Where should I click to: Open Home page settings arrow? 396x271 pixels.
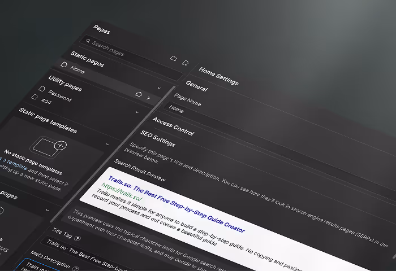coord(148,98)
